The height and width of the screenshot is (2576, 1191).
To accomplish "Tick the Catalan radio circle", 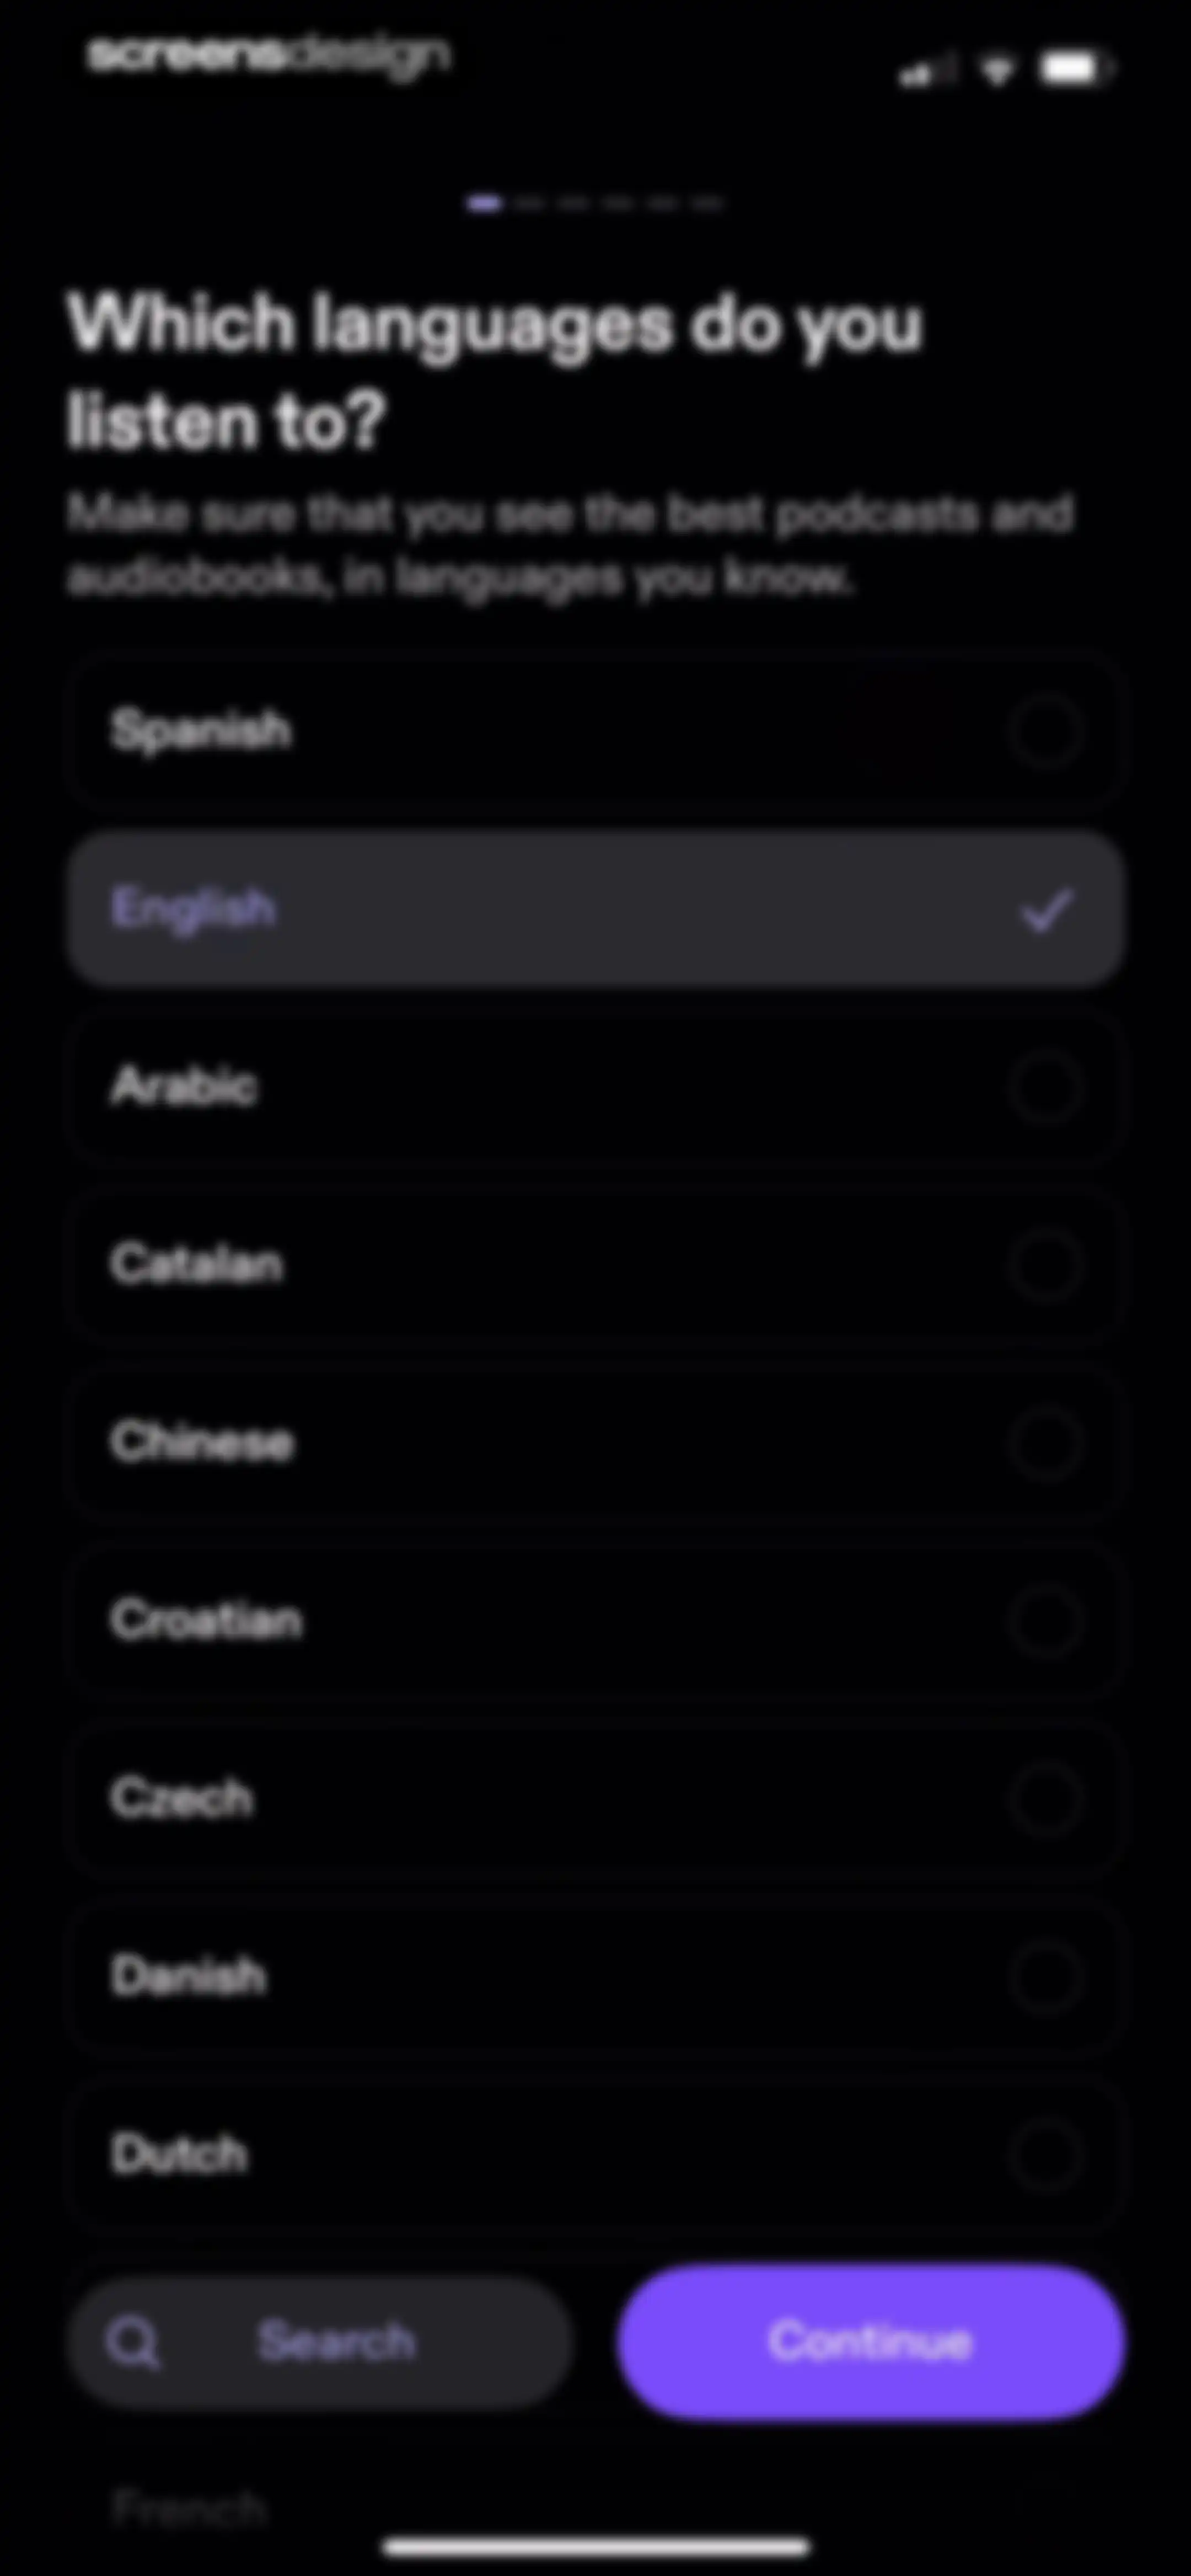I will point(1045,1265).
